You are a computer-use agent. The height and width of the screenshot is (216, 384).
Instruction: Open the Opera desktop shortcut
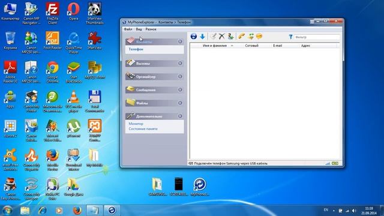73,11
